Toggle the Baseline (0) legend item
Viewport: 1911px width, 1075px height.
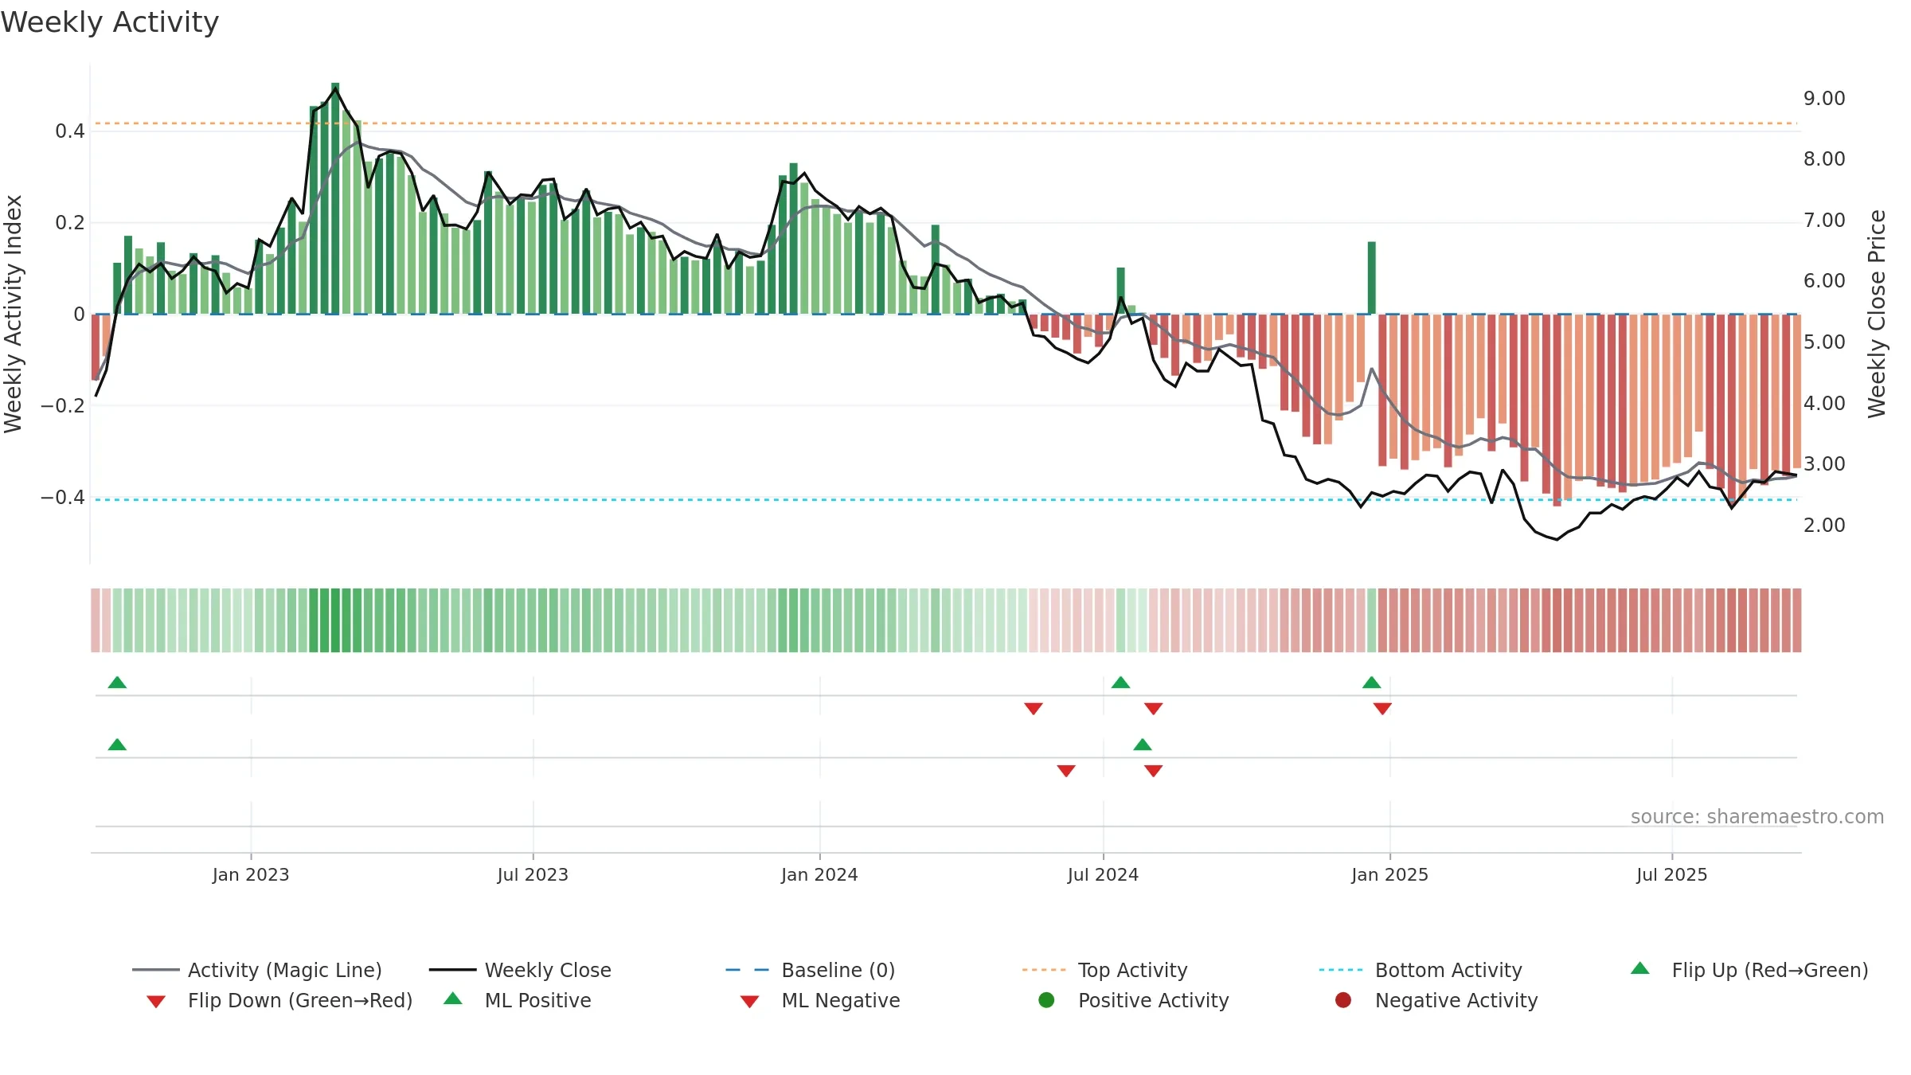[x=811, y=970]
